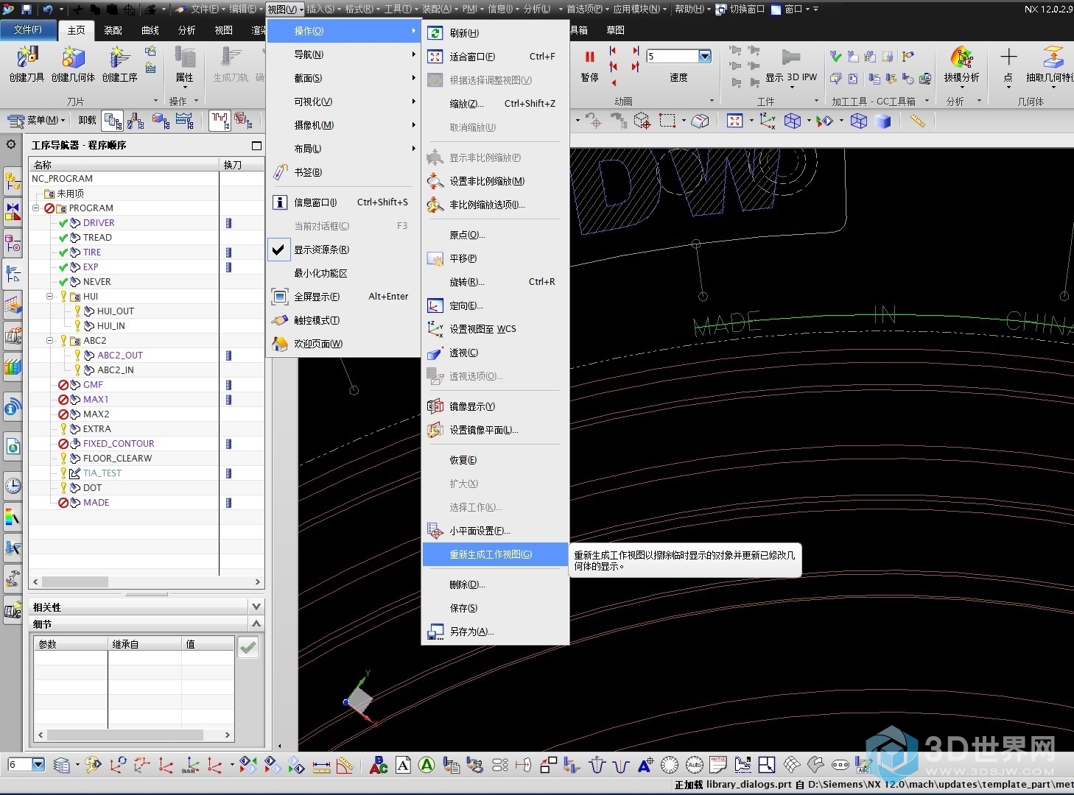The height and width of the screenshot is (795, 1074).
Task: Click the File (文件) button
Action: click(28, 29)
